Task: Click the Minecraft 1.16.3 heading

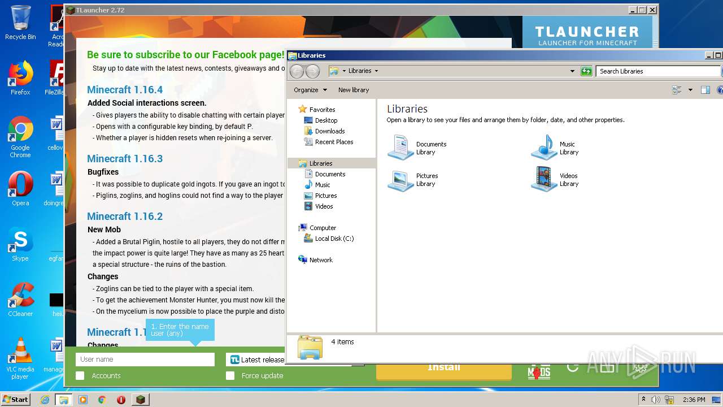Action: pyautogui.click(x=125, y=159)
